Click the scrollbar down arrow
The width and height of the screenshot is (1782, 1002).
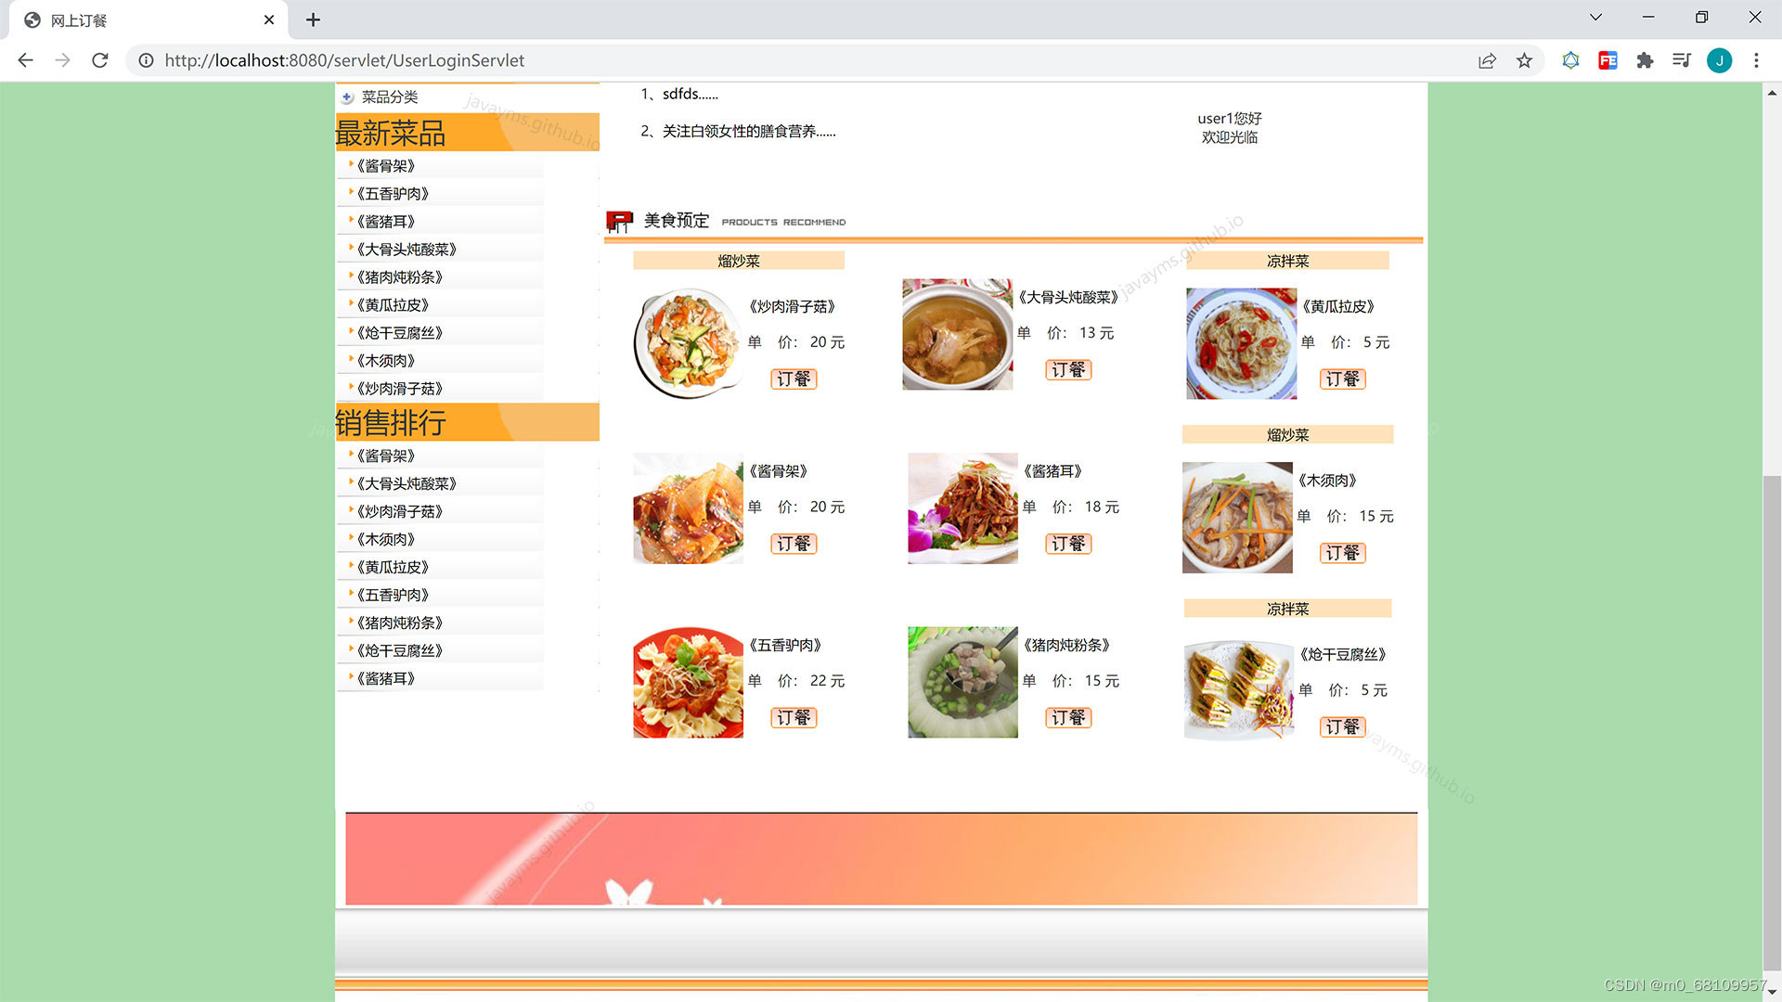pyautogui.click(x=1772, y=992)
